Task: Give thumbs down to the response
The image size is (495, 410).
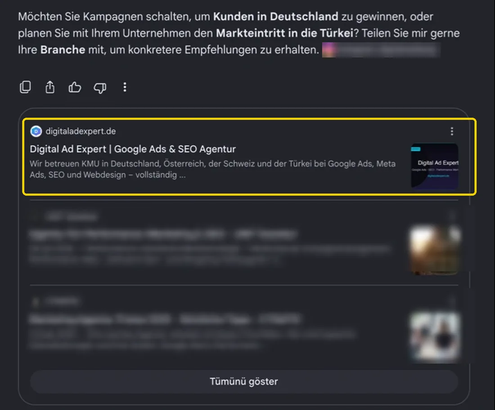Action: [x=100, y=87]
